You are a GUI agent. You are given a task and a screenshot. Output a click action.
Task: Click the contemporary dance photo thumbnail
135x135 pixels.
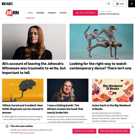coord(101,42)
